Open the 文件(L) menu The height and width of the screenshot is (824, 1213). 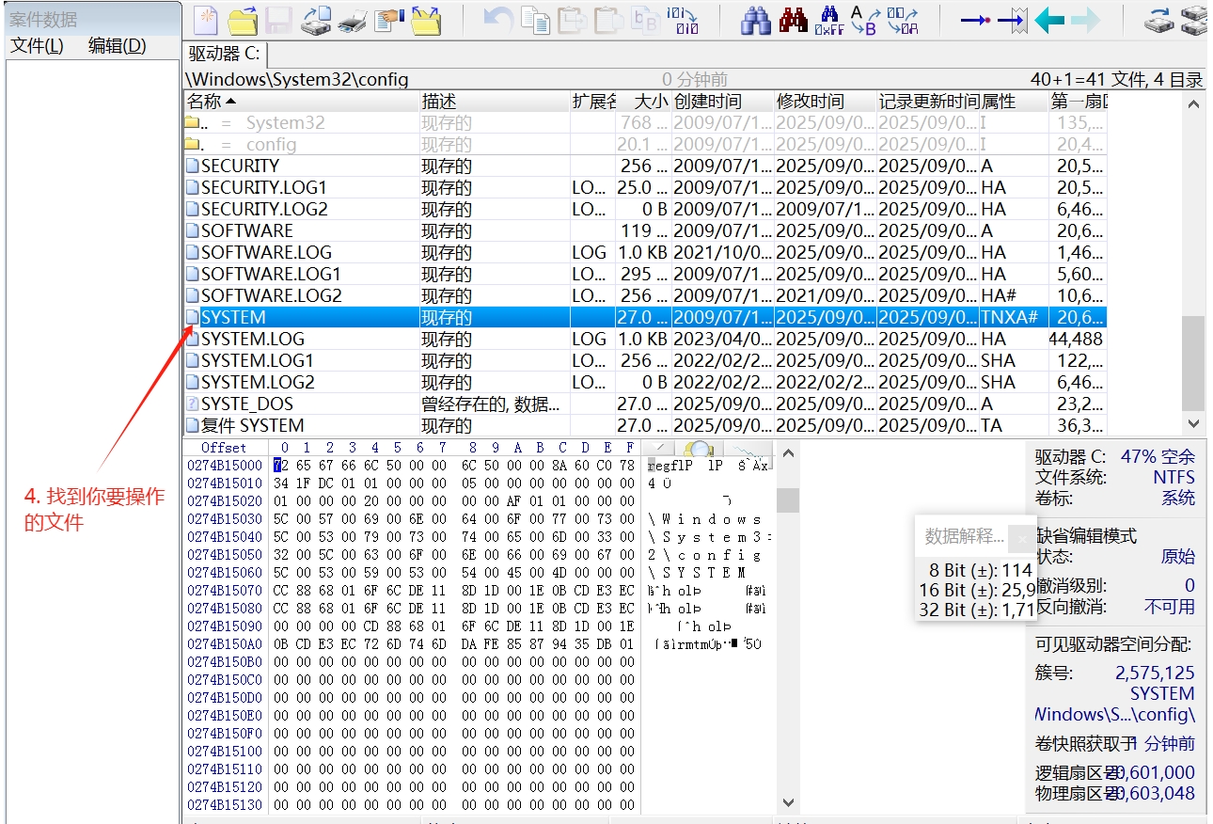(x=37, y=46)
